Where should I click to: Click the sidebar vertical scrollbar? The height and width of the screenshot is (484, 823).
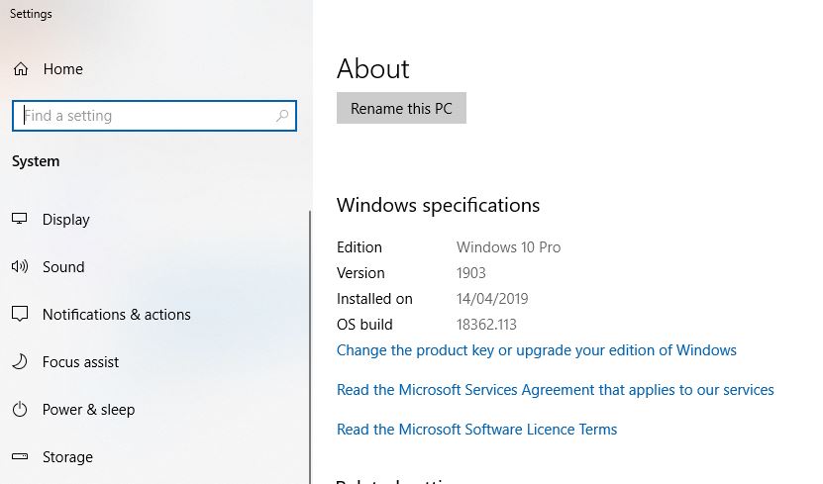(x=310, y=346)
